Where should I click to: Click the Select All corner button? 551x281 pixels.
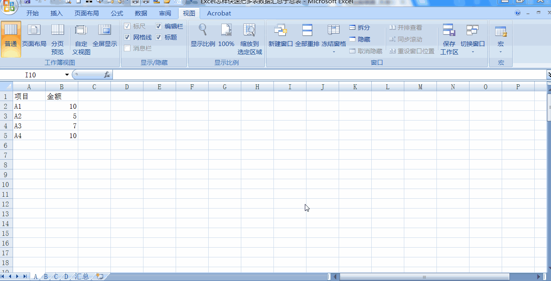(x=6, y=87)
